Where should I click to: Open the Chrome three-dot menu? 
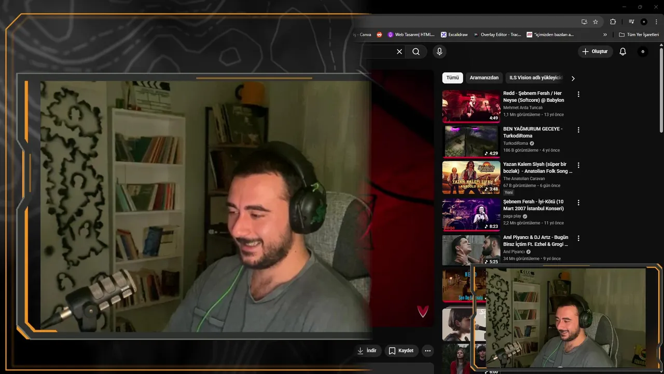(x=656, y=22)
